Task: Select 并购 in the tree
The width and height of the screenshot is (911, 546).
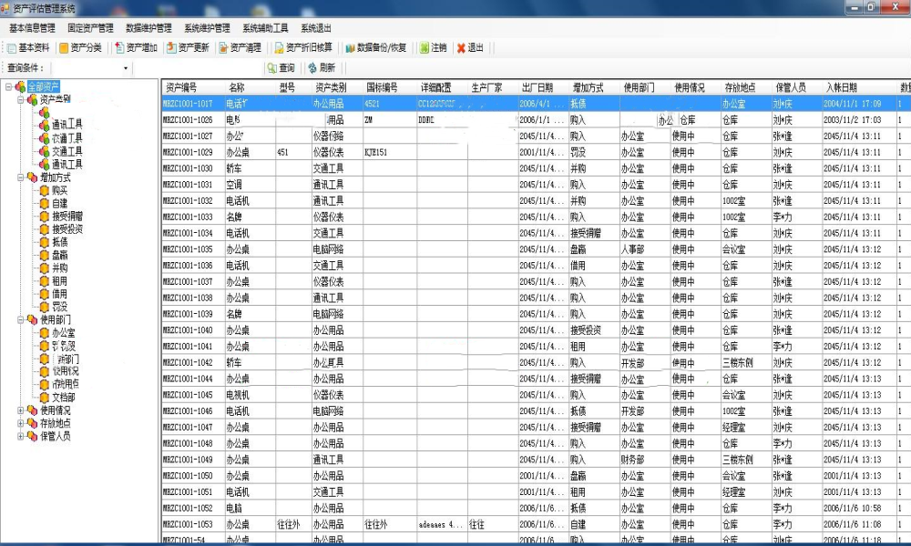Action: [59, 268]
